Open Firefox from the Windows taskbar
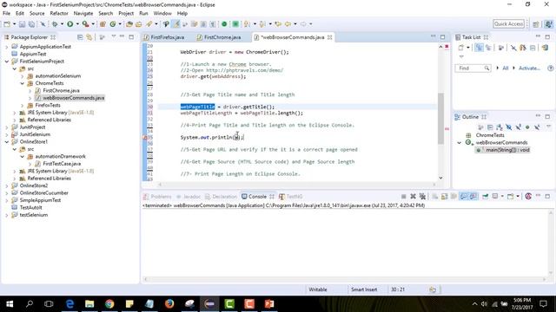This screenshot has height=312, width=556. (169, 303)
